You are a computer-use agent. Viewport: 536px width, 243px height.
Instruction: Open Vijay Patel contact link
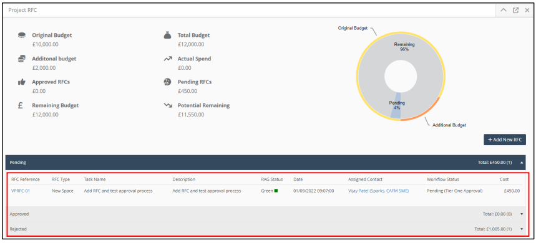tap(378, 191)
